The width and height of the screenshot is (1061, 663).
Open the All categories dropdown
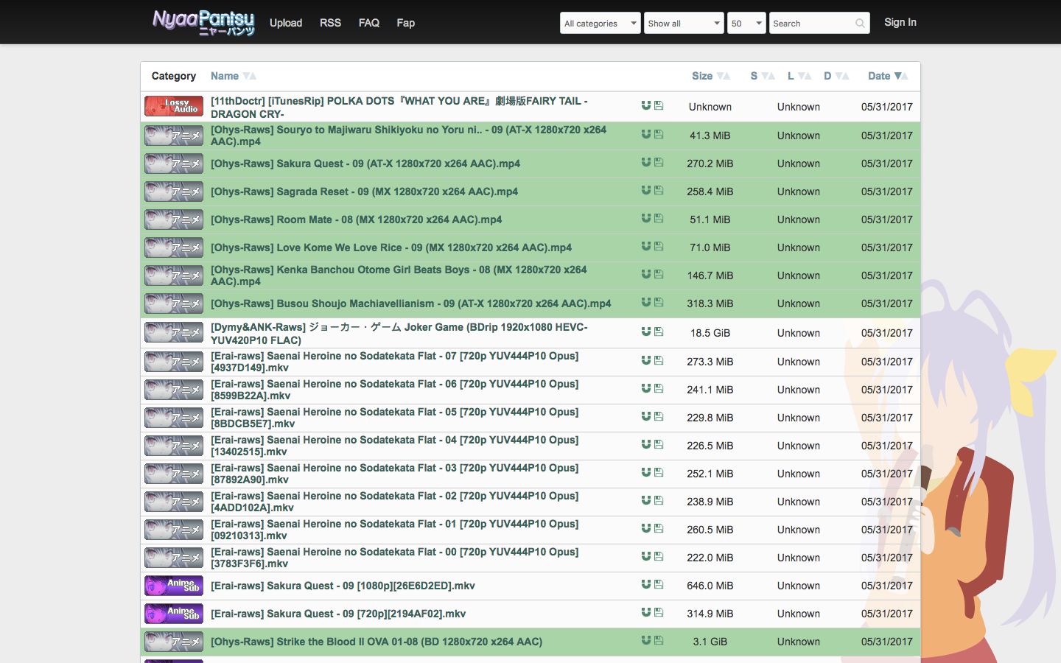pyautogui.click(x=600, y=24)
